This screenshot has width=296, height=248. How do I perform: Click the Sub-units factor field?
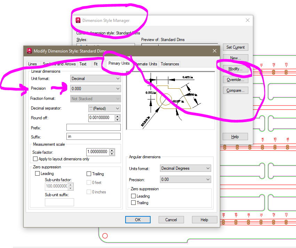click(56, 186)
